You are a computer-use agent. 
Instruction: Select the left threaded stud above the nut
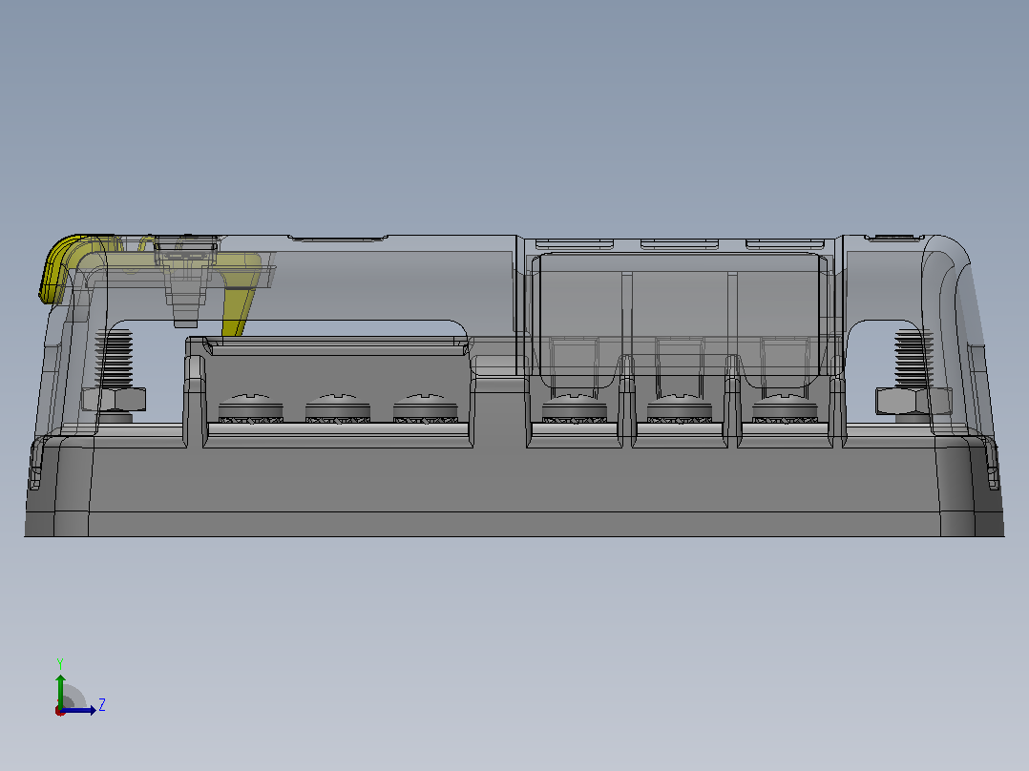114,358
